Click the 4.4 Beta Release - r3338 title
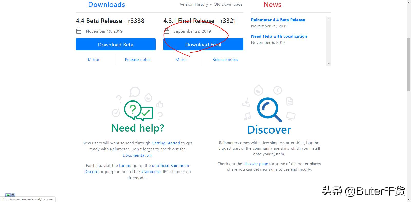This screenshot has width=411, height=202. pyautogui.click(x=110, y=21)
